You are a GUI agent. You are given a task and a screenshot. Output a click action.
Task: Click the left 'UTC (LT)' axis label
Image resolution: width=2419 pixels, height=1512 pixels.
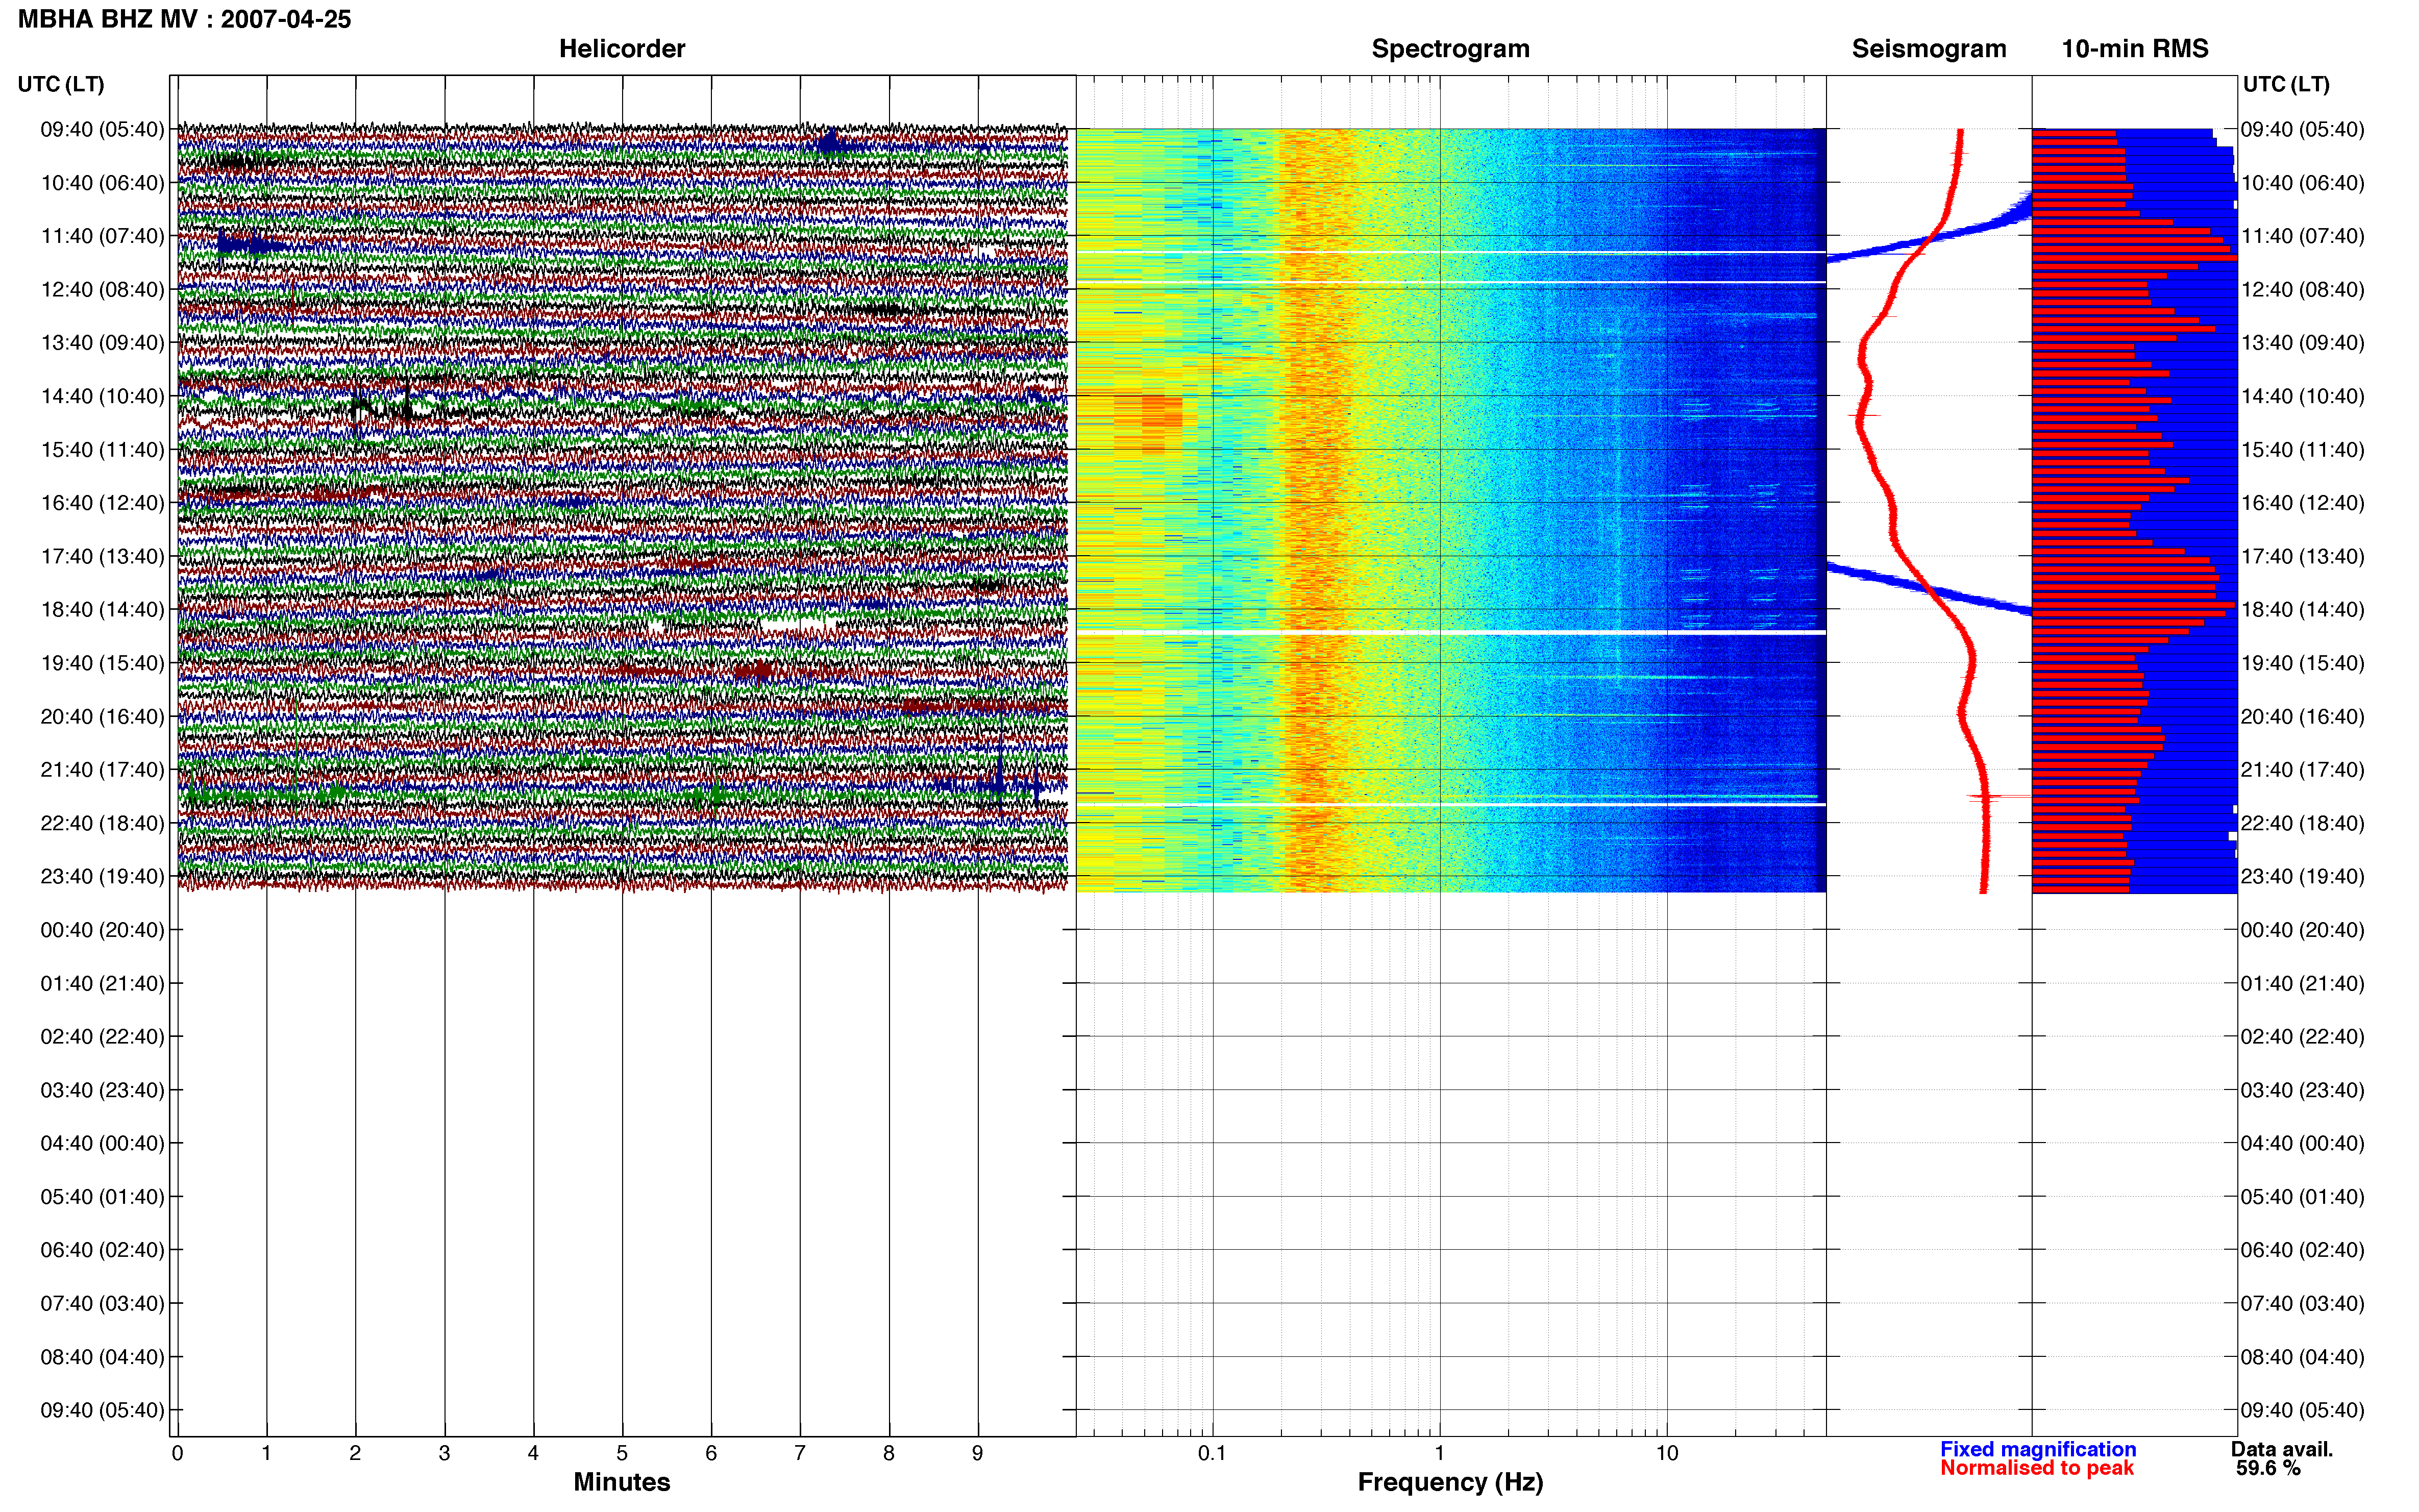coord(61,84)
